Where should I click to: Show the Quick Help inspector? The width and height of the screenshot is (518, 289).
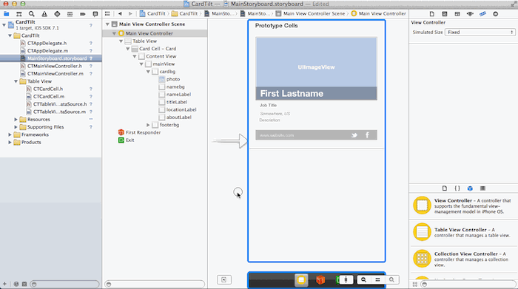coord(444,14)
